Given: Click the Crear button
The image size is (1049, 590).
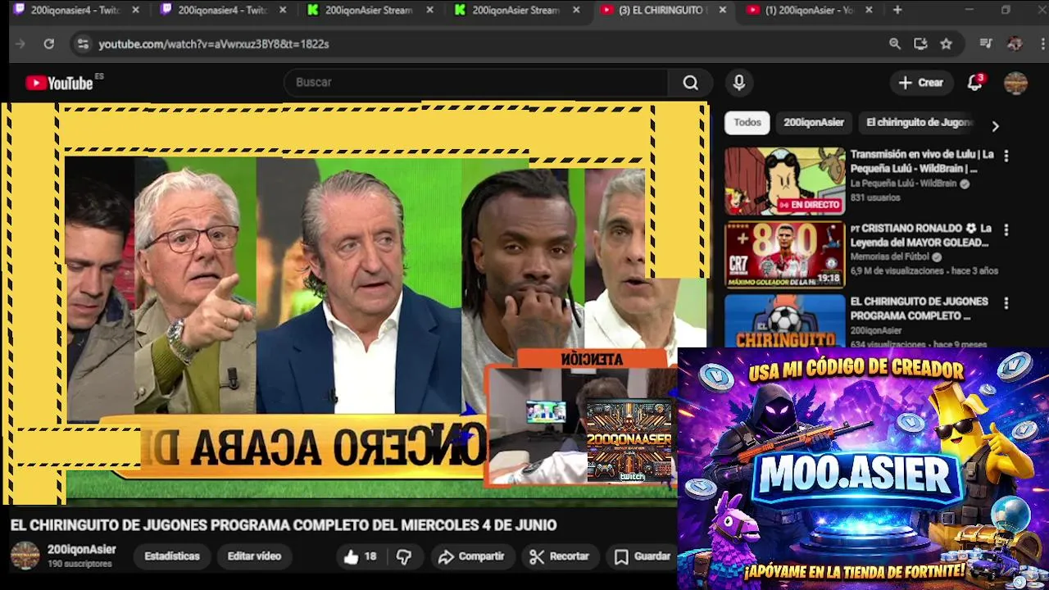Looking at the screenshot, I should (921, 83).
